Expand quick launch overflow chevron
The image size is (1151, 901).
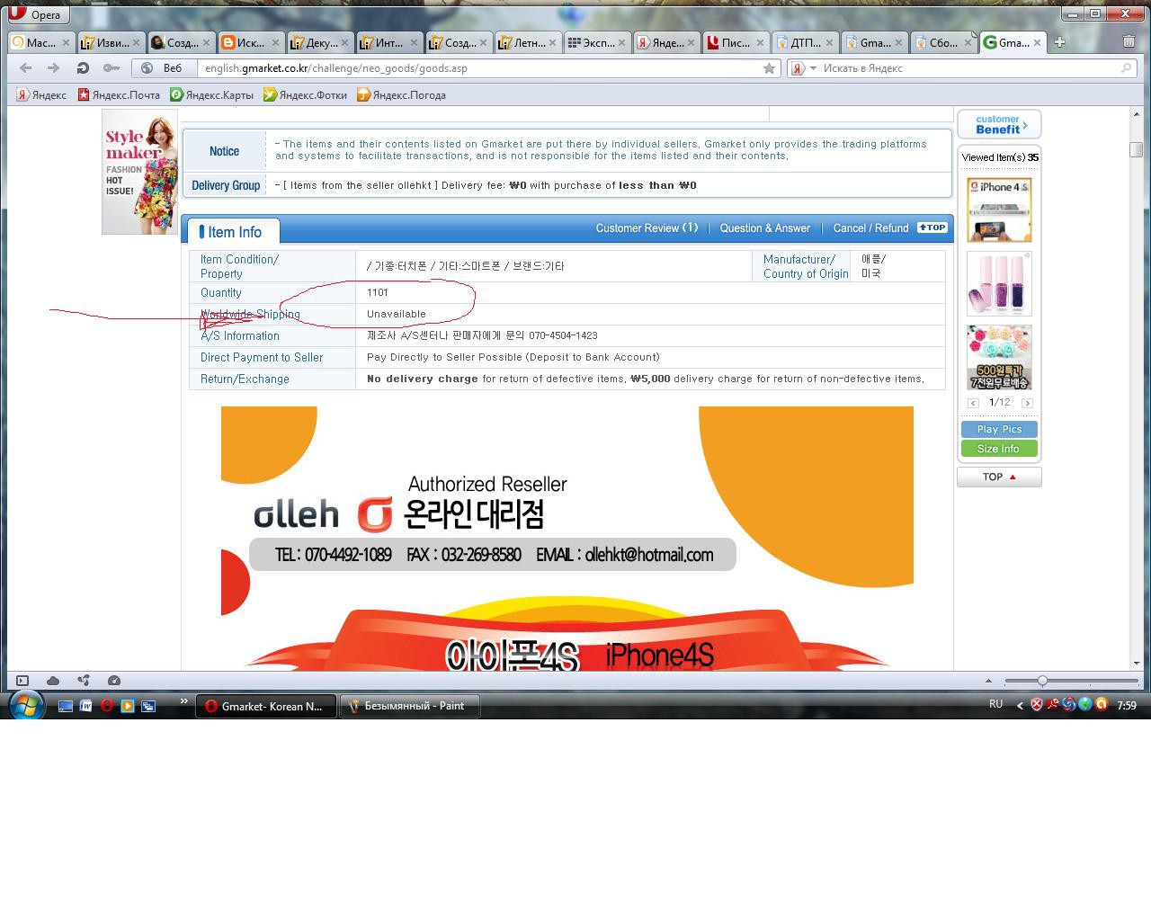(184, 701)
